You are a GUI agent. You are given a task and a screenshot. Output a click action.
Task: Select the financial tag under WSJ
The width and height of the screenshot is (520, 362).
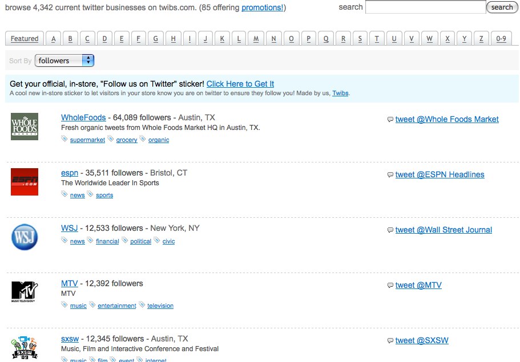(x=107, y=241)
